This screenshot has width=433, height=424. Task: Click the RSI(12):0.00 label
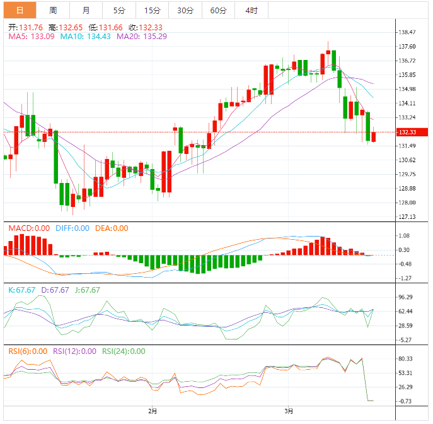click(x=74, y=351)
